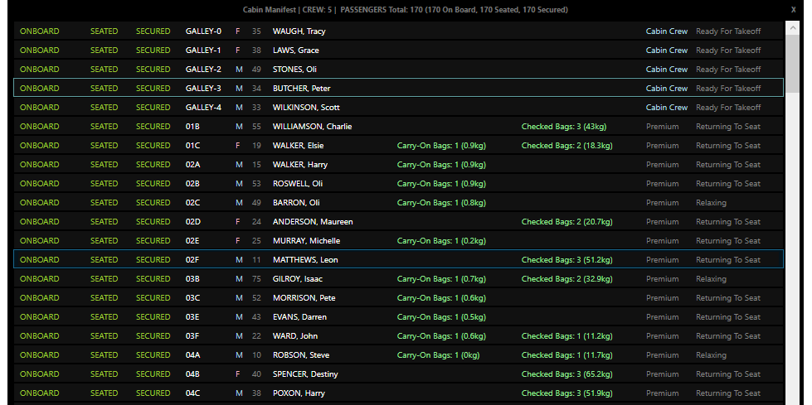Click Relaxing status for ROBSON, Steve
This screenshot has width=812, height=405.
(x=711, y=354)
